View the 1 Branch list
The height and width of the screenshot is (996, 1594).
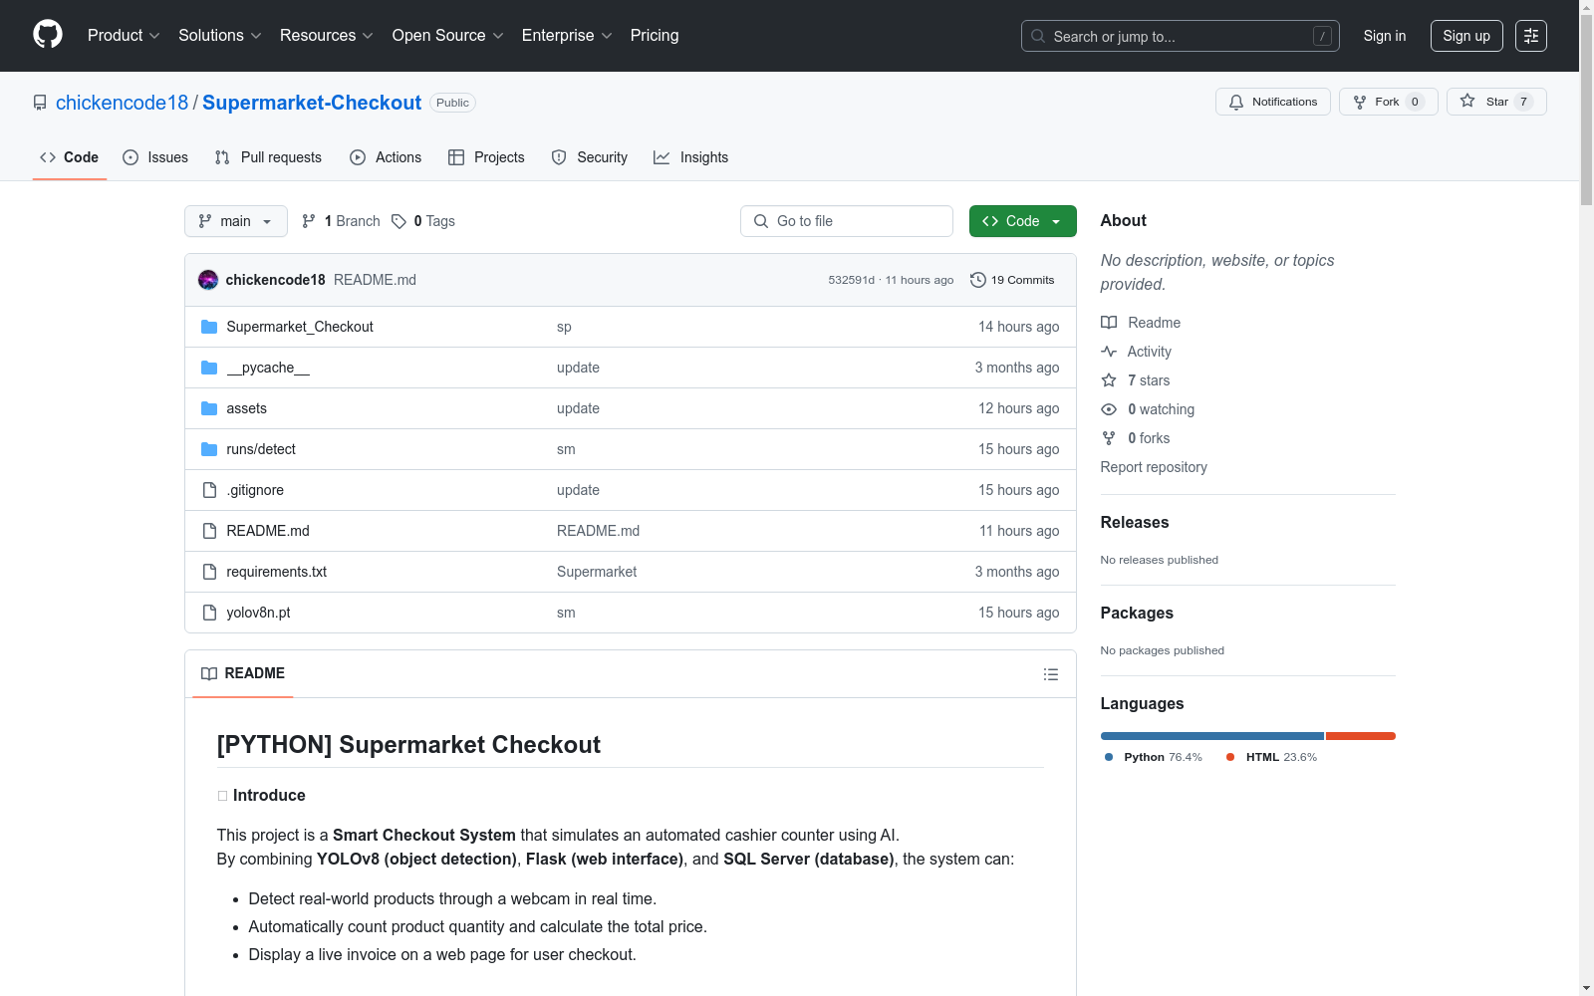[341, 221]
